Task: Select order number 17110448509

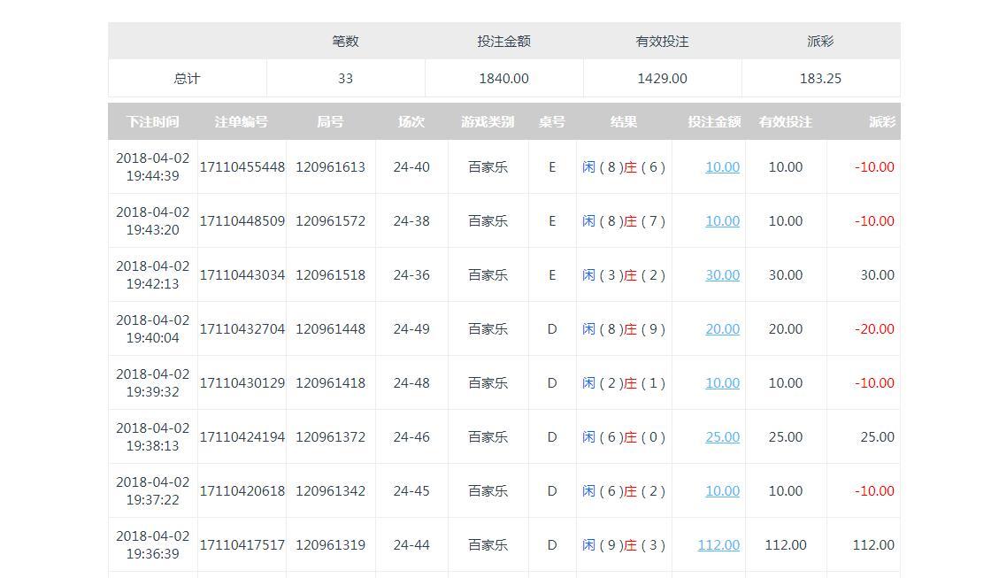Action: (x=242, y=220)
